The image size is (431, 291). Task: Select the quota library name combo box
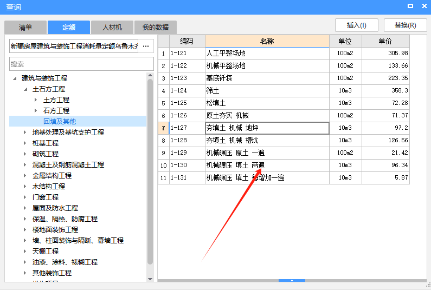tap(74, 46)
